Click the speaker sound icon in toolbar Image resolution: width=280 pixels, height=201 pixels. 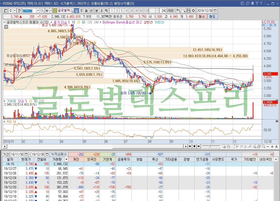pyautogui.click(x=47, y=11)
